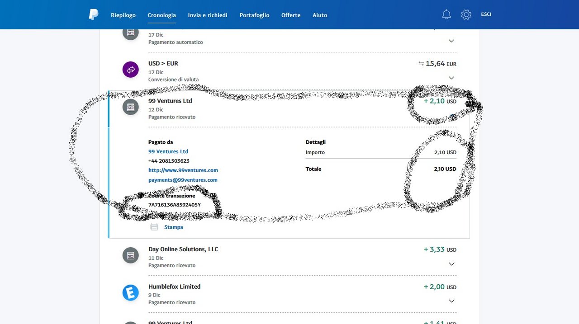Click the payments@99ventures.com email link
Screen dimensions: 579x324
click(183, 180)
